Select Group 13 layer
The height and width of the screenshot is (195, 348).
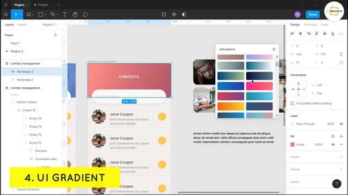click(35, 118)
